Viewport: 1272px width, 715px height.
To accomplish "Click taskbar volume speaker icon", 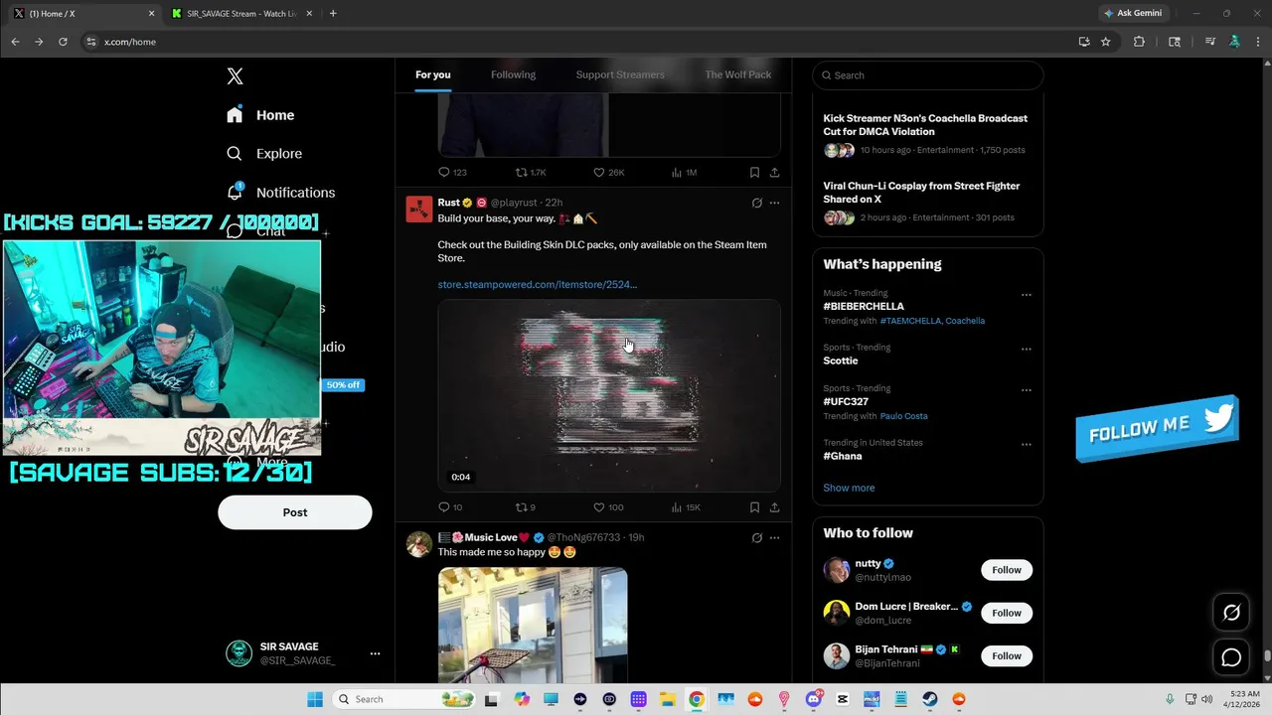I will [x=1206, y=699].
